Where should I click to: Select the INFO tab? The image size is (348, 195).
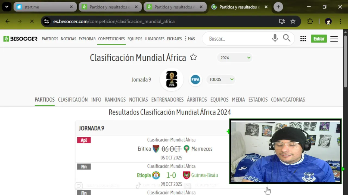click(96, 100)
